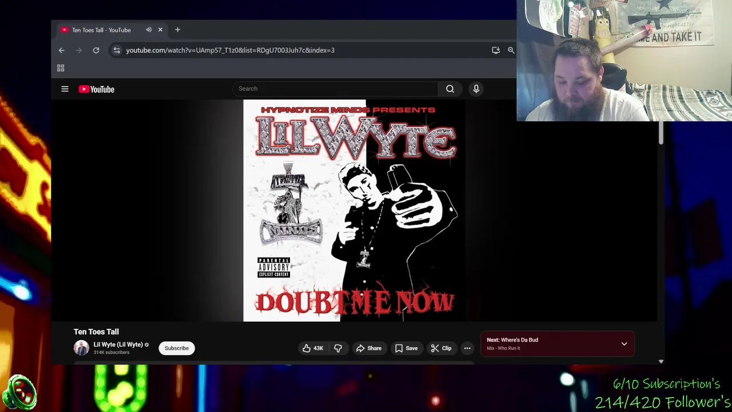Click the Mix - Who Run It text
Screen dimensions: 732x412
[503, 348]
